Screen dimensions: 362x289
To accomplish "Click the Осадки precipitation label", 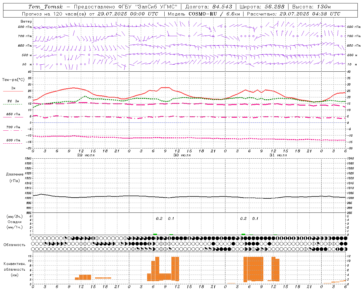I will coord(15,222).
